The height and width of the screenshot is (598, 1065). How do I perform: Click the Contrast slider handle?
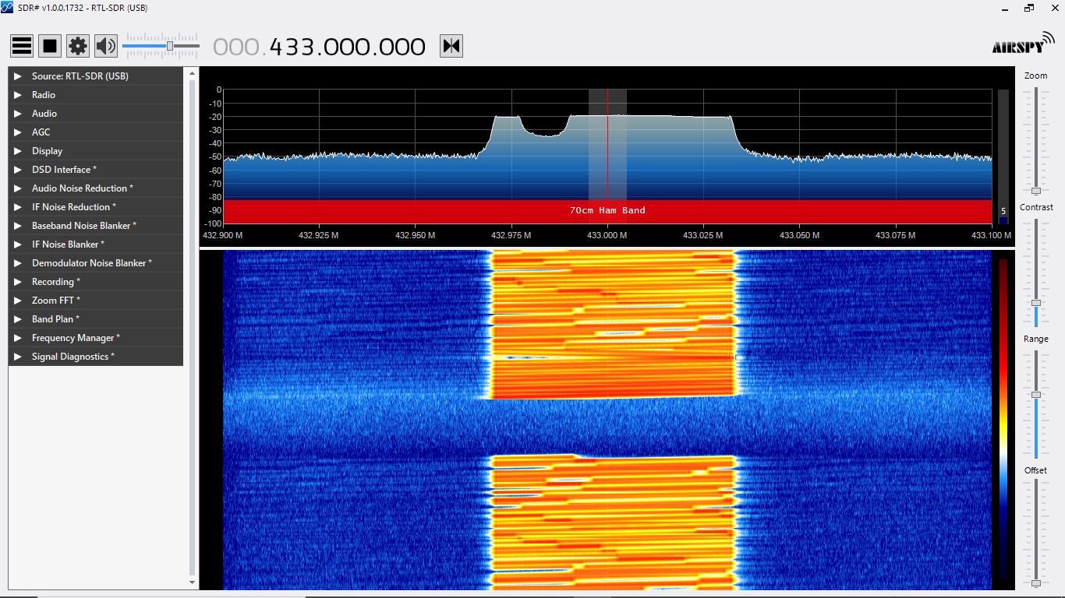(1036, 304)
